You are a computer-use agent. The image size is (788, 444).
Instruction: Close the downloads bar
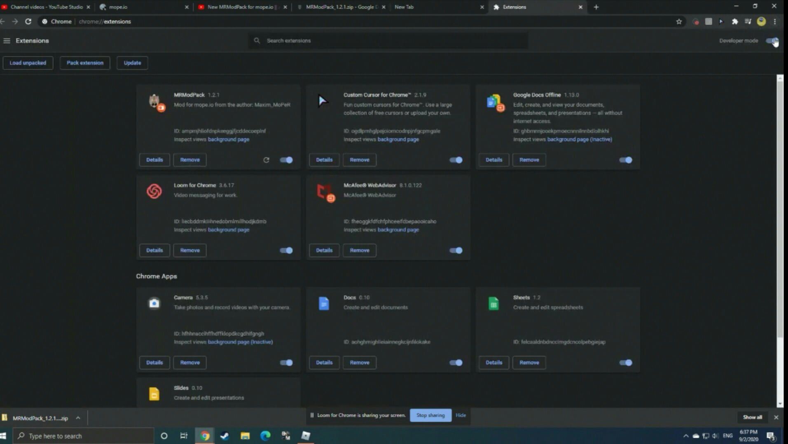click(x=776, y=417)
